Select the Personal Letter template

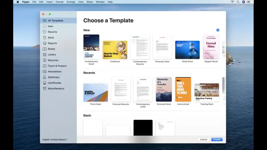click(x=162, y=47)
